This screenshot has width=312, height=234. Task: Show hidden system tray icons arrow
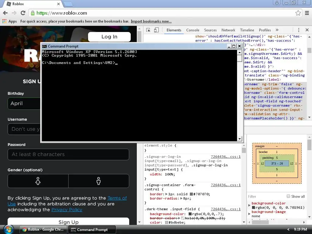288,229
